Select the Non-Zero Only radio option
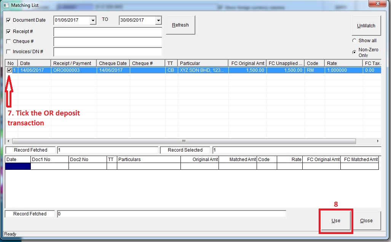Viewport: 391px width, 242px height. pyautogui.click(x=354, y=52)
